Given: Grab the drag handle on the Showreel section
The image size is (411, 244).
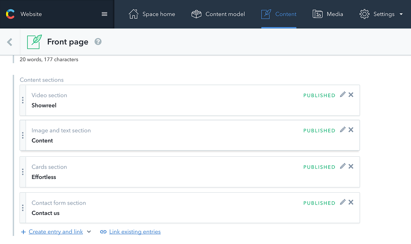Looking at the screenshot, I should pos(23,100).
